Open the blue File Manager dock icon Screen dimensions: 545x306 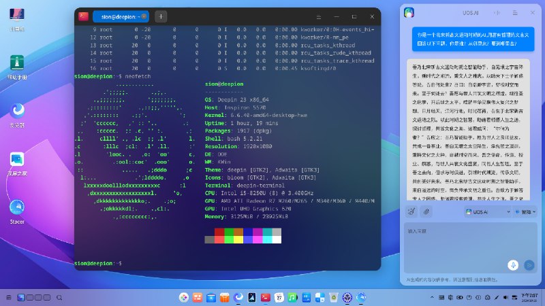tap(211, 297)
